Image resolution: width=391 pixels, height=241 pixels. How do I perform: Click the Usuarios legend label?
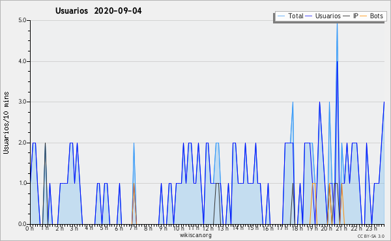[x=328, y=16]
